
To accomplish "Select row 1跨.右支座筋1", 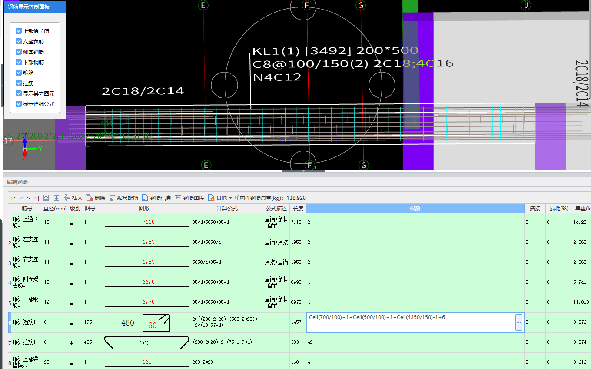I will 27,263.
